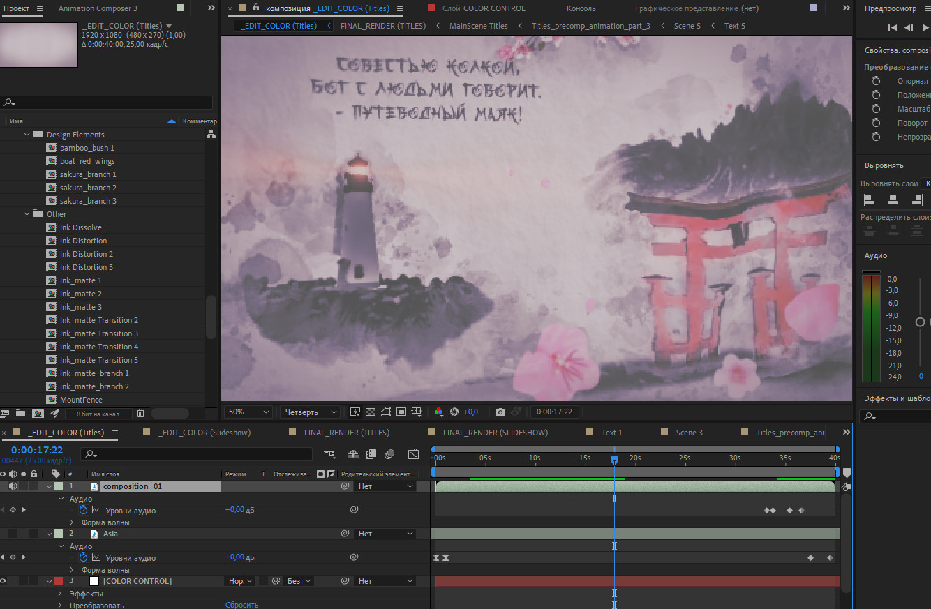Open the graph editor icon in the timeline

(413, 454)
